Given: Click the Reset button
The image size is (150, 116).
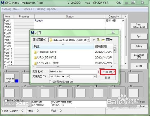Looking at the screenshot, I should click(142, 106).
